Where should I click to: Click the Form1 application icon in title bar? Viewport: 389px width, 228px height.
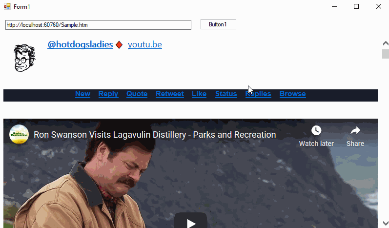click(x=7, y=6)
